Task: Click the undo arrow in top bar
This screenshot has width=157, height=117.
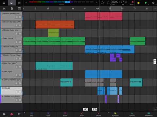Action: [x=102, y=3]
